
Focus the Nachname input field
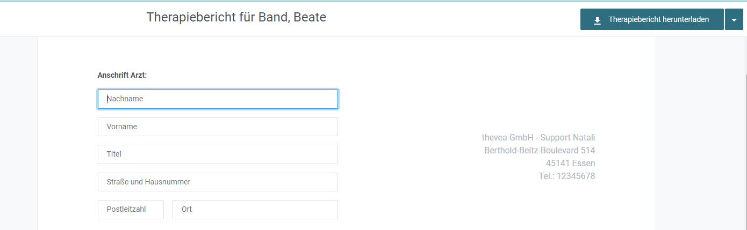[x=218, y=99]
